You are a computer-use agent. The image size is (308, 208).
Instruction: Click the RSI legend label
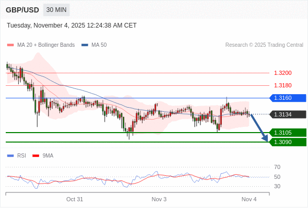pyautogui.click(x=21, y=156)
